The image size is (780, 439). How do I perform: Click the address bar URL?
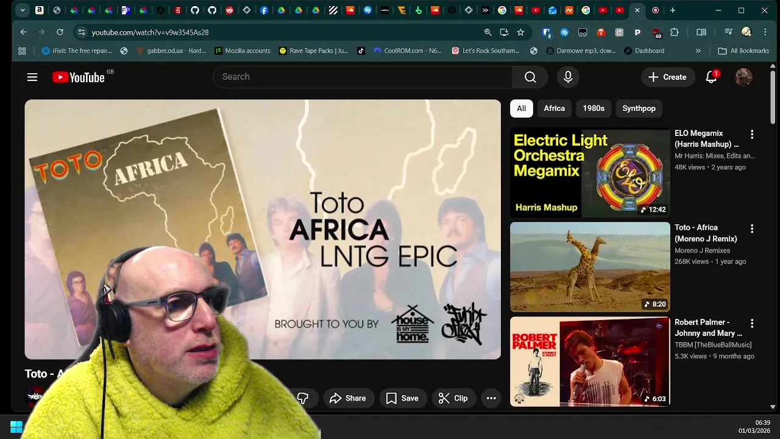pos(150,32)
